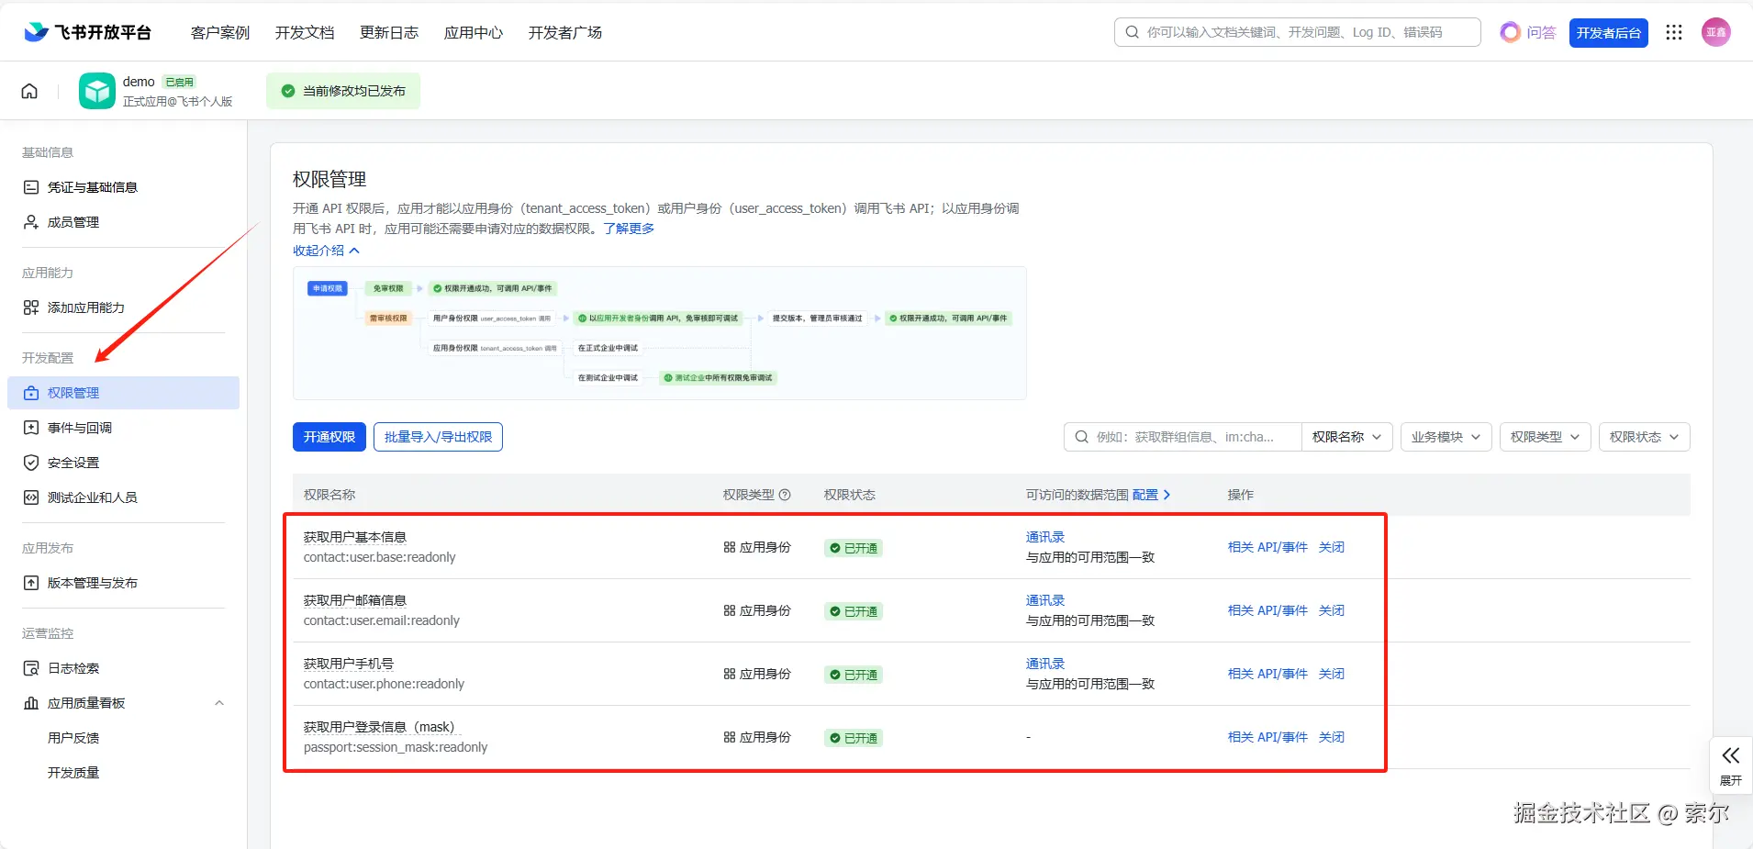Click 关闭 for contact:user.phone:readonly
The height and width of the screenshot is (849, 1753).
pyautogui.click(x=1332, y=674)
